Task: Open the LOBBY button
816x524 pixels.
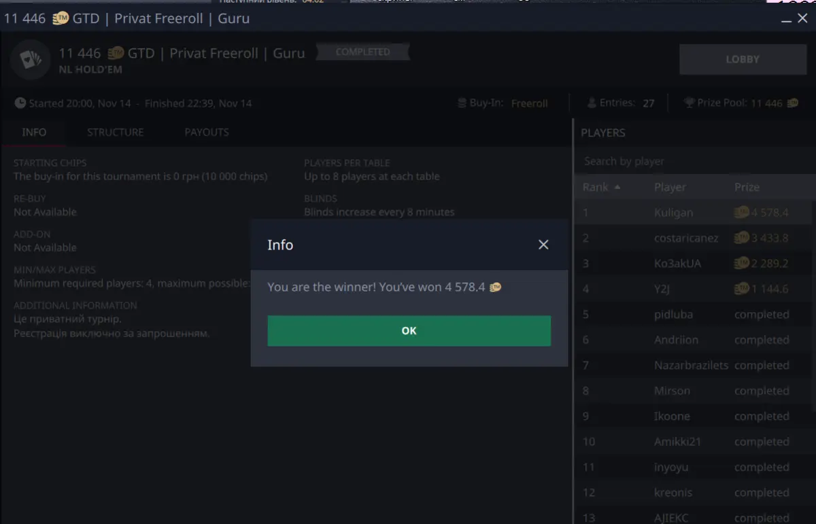Action: (x=743, y=60)
